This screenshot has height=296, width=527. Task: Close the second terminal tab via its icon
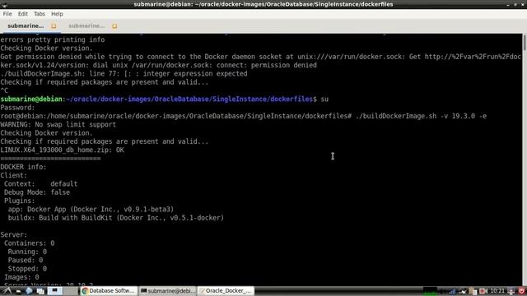pos(114,25)
